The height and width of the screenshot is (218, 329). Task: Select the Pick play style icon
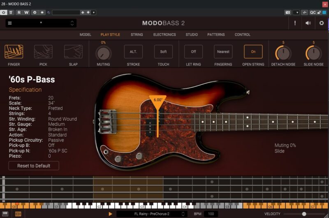click(43, 51)
